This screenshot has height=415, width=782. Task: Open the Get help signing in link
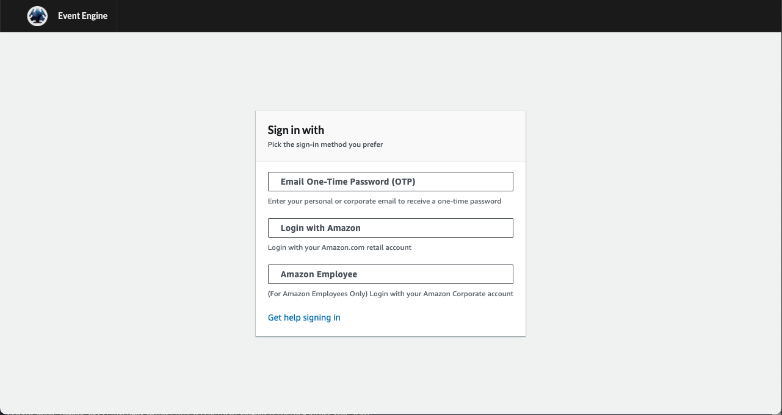[x=304, y=317]
